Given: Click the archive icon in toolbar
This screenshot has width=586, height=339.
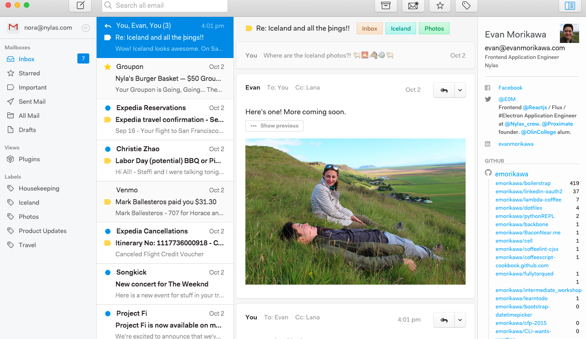Looking at the screenshot, I should coord(385,5).
